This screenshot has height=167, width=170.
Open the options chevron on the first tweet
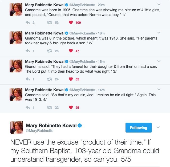tap(159, 5)
